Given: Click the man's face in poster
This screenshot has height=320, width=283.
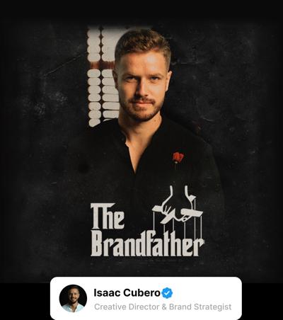Looking at the screenshot, I should (x=142, y=87).
